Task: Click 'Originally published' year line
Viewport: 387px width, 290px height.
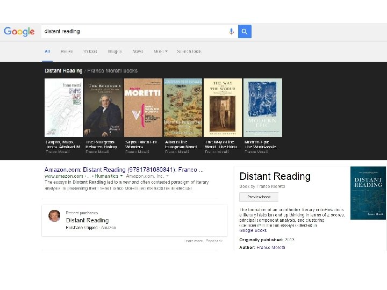Action: click(267, 240)
